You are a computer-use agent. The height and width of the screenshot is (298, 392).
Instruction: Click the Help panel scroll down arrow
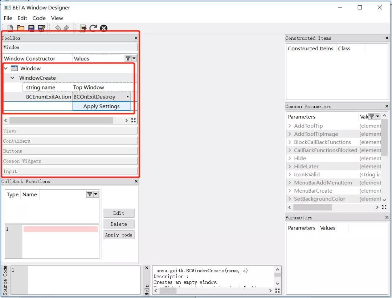pos(278,284)
